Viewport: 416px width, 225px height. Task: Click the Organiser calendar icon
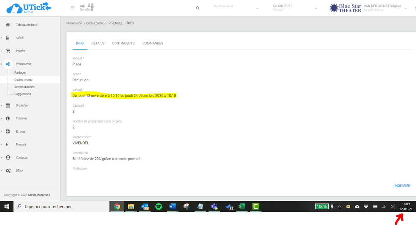[8, 106]
